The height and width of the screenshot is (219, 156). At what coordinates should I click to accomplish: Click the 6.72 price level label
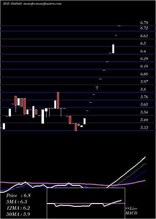pyautogui.click(x=144, y=28)
